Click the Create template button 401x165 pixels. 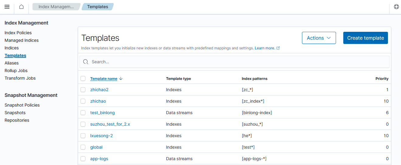click(x=365, y=38)
